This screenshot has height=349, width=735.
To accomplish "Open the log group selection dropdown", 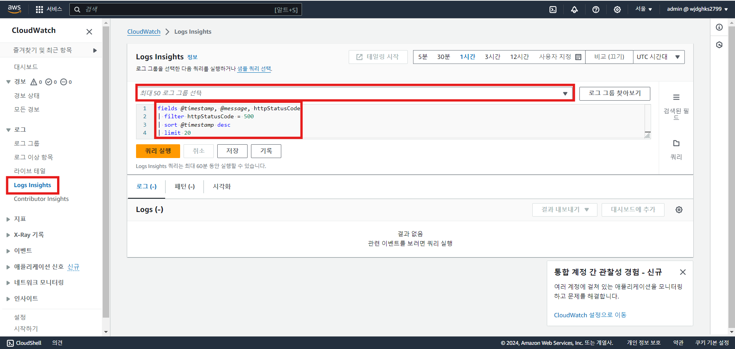I will 355,93.
